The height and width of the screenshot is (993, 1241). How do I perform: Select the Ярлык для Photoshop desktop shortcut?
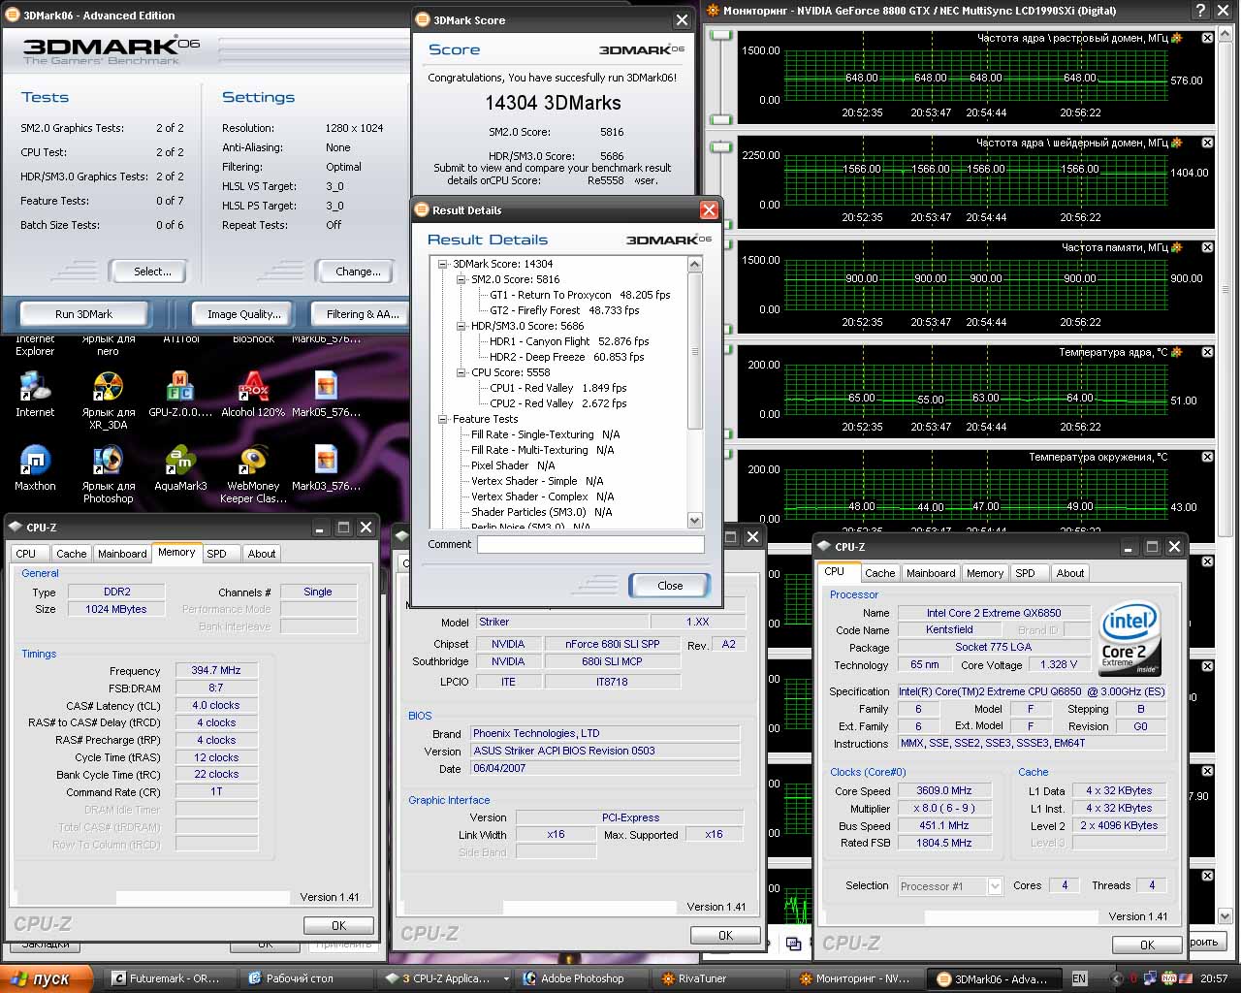click(x=108, y=474)
